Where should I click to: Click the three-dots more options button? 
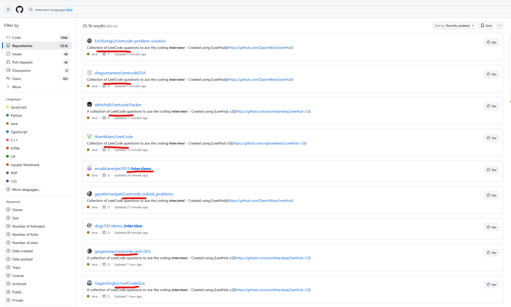click(x=499, y=25)
